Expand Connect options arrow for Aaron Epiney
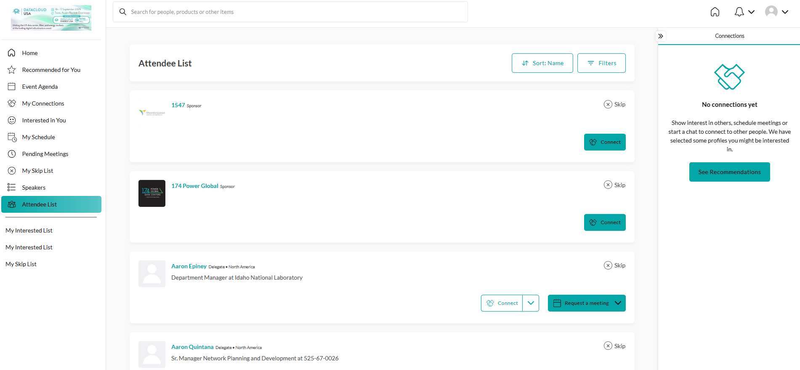Screen dimensions: 800x370 (x=531, y=303)
